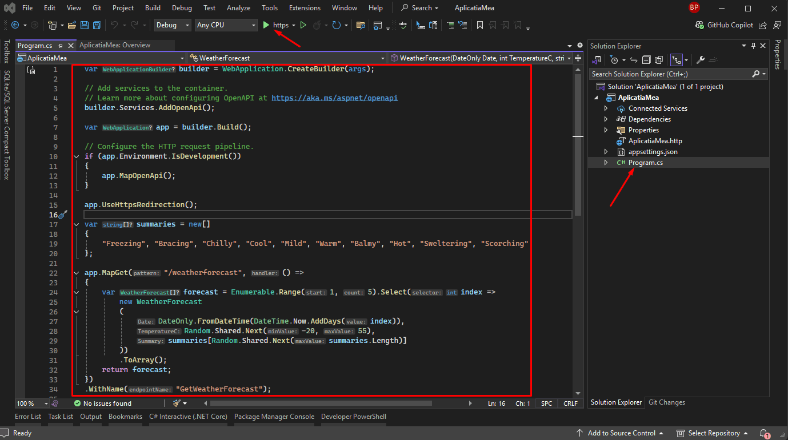Open the Build menu

(153, 8)
